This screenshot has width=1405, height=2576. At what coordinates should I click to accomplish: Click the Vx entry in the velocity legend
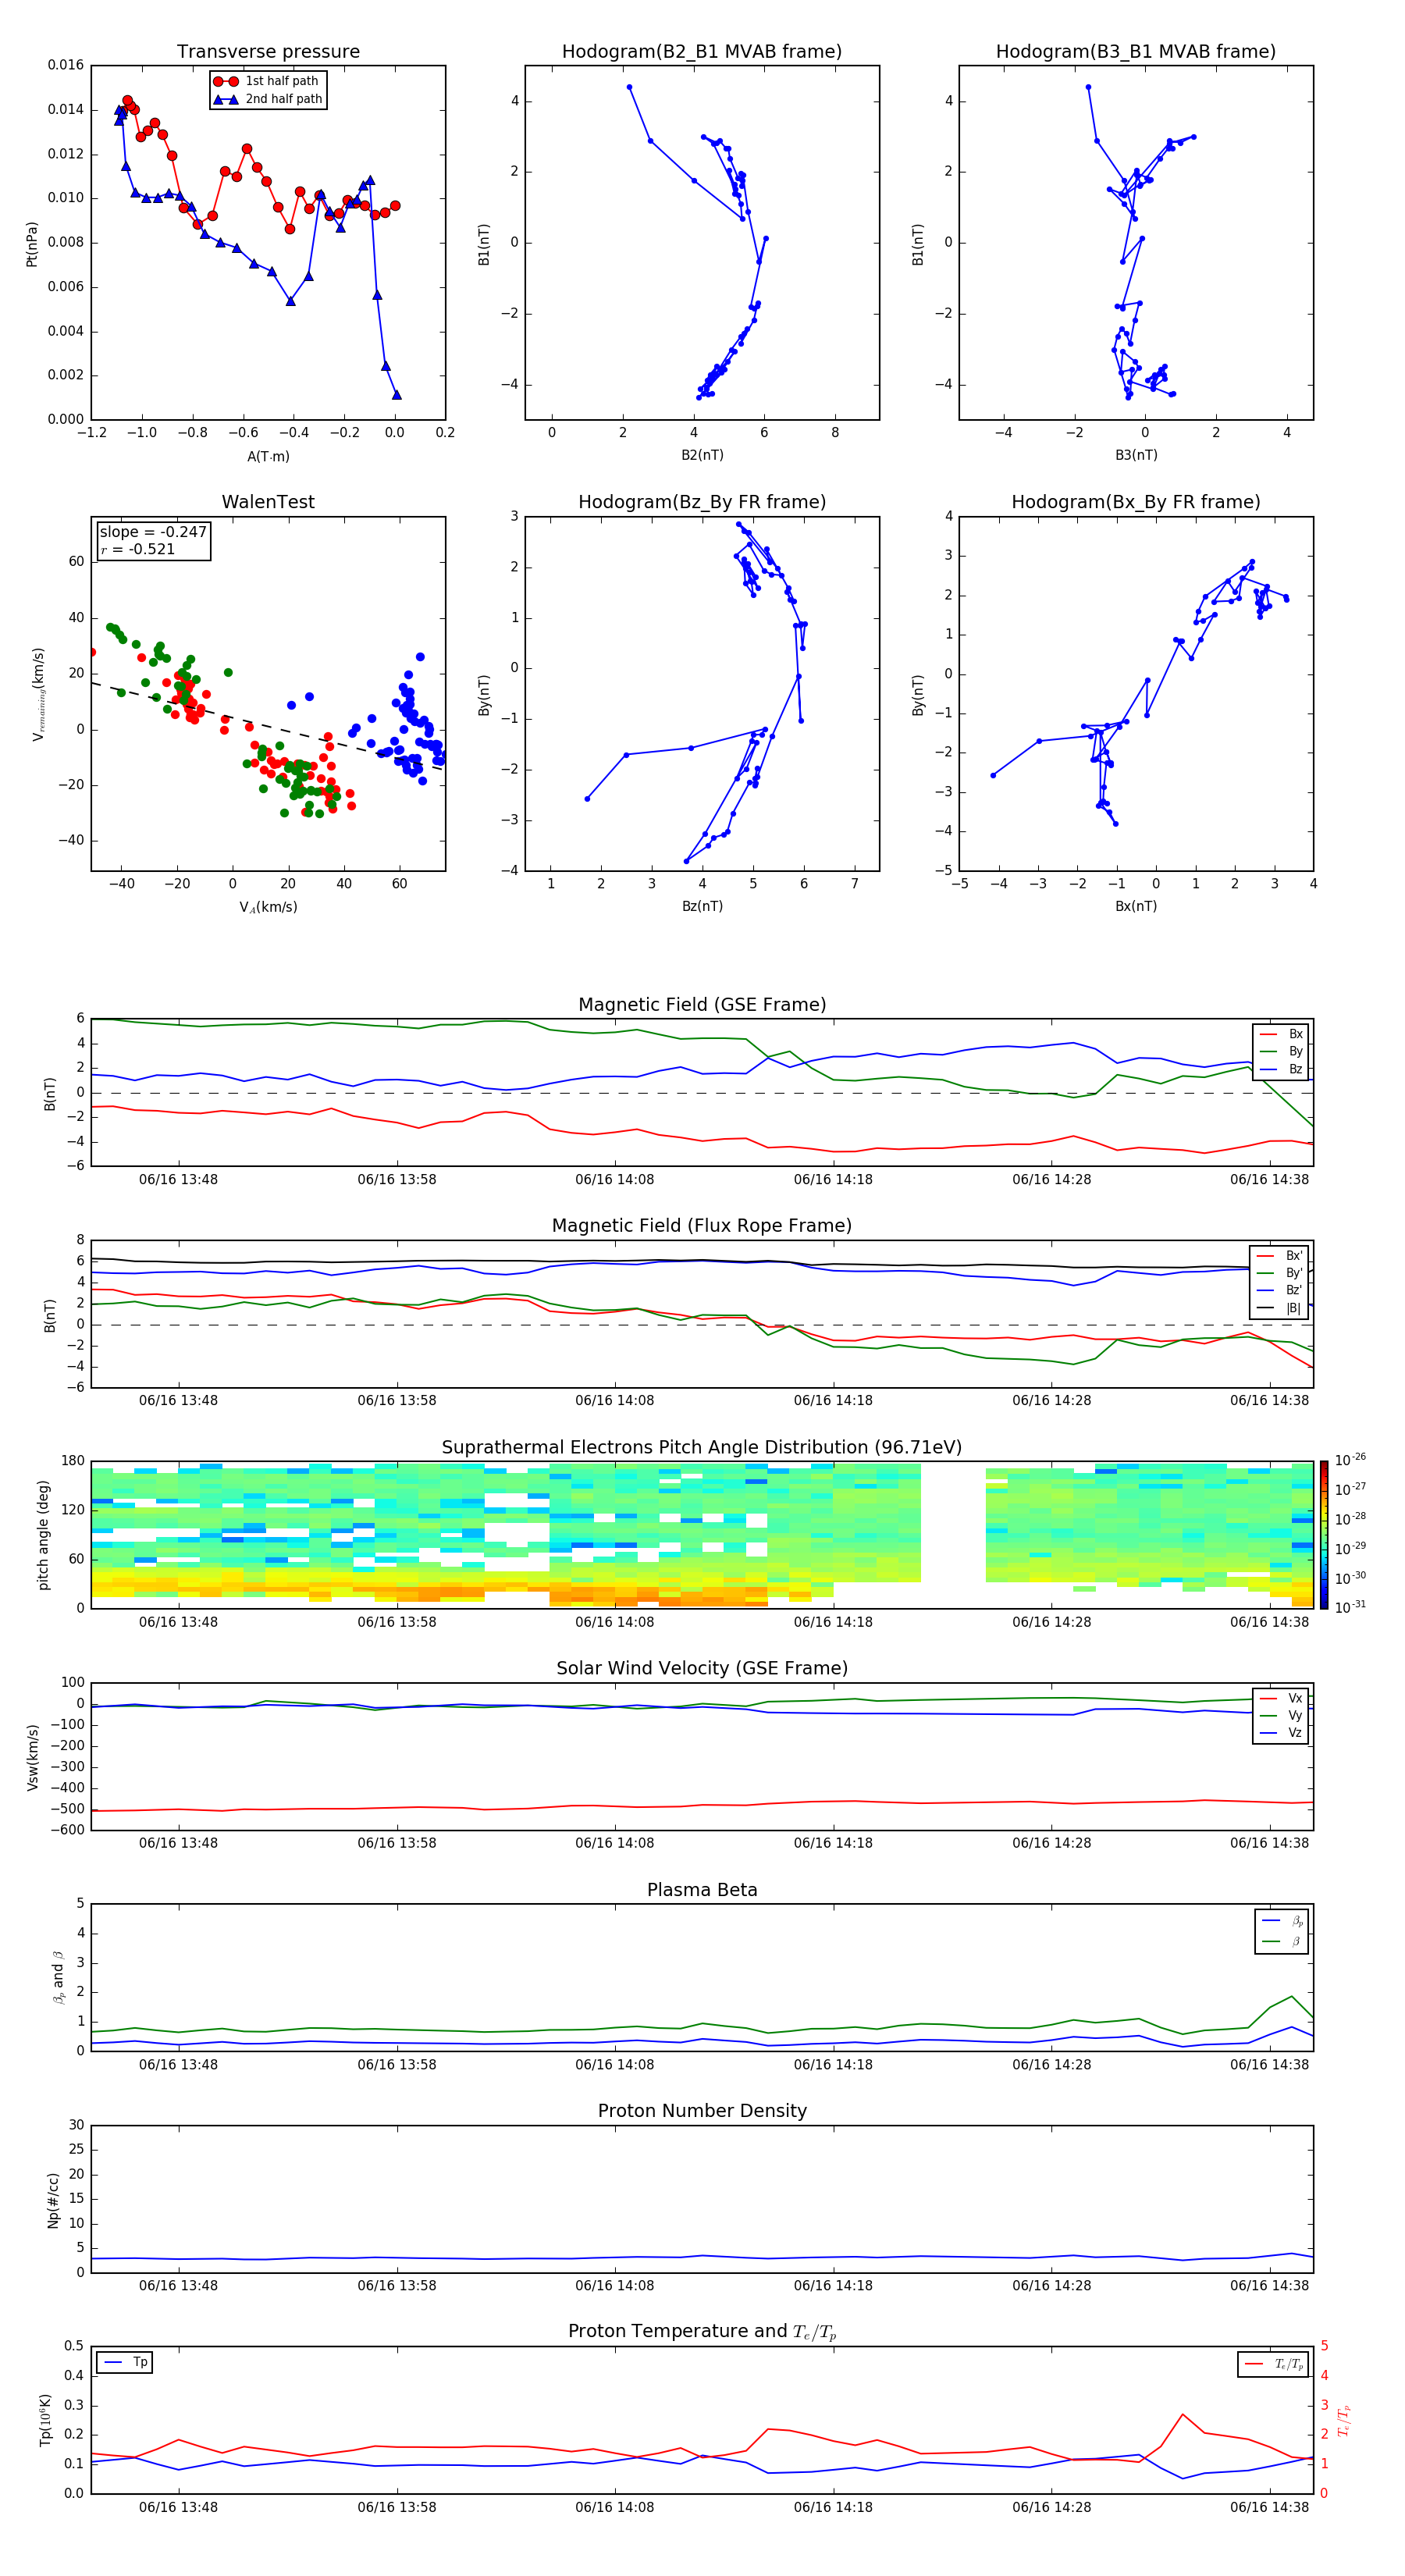(x=1282, y=1698)
